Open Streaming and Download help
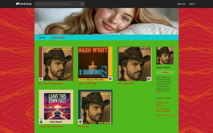 pyautogui.click(x=163, y=110)
